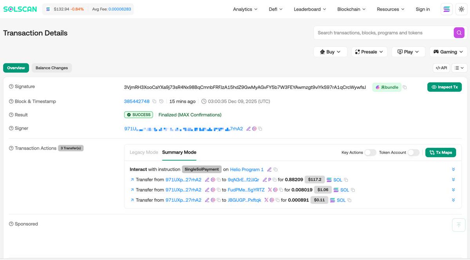470x260 pixels.
Task: Copy SOL token in the 0.008019 transfer
Action: pyautogui.click(x=353, y=190)
